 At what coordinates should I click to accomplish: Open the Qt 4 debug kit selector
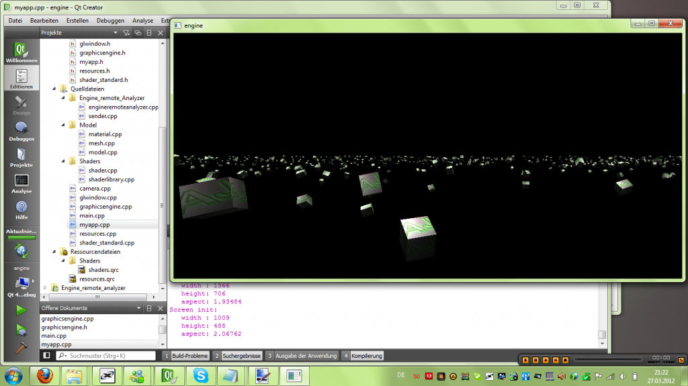click(21, 287)
